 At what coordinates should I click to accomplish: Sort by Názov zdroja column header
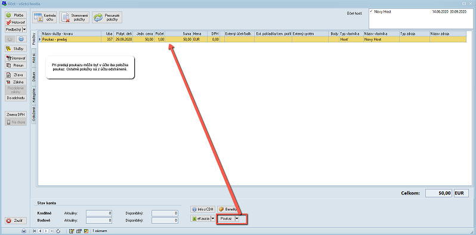[x=447, y=34]
